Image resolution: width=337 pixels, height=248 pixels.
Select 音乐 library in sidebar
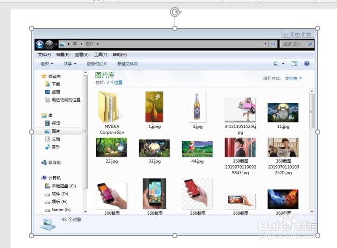click(x=52, y=147)
